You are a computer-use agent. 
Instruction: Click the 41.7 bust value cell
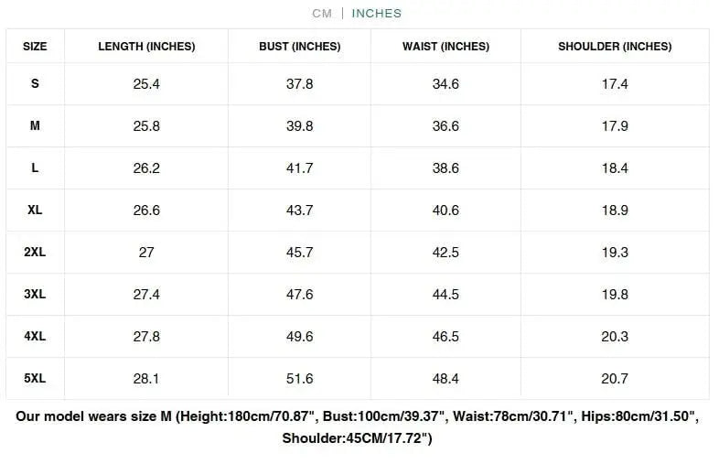299,168
